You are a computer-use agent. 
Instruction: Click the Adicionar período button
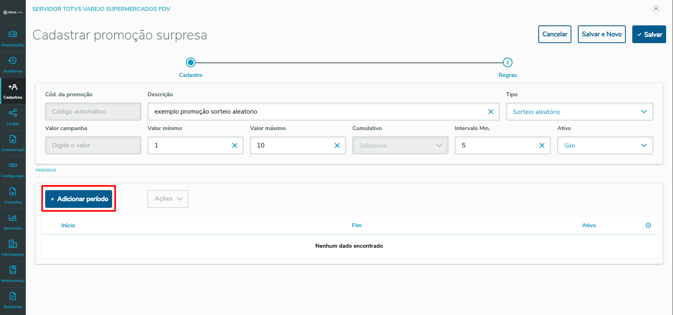(x=79, y=199)
